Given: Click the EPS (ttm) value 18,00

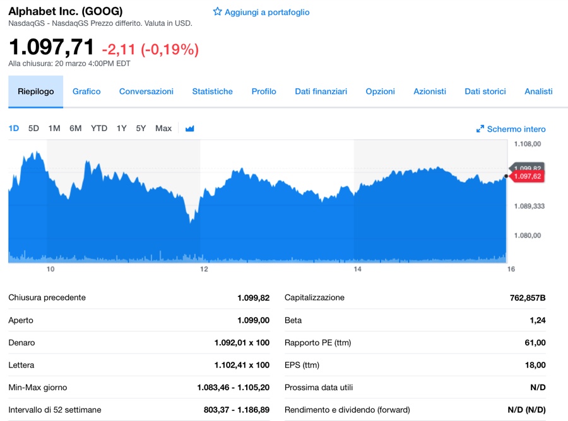Looking at the screenshot, I should [535, 366].
